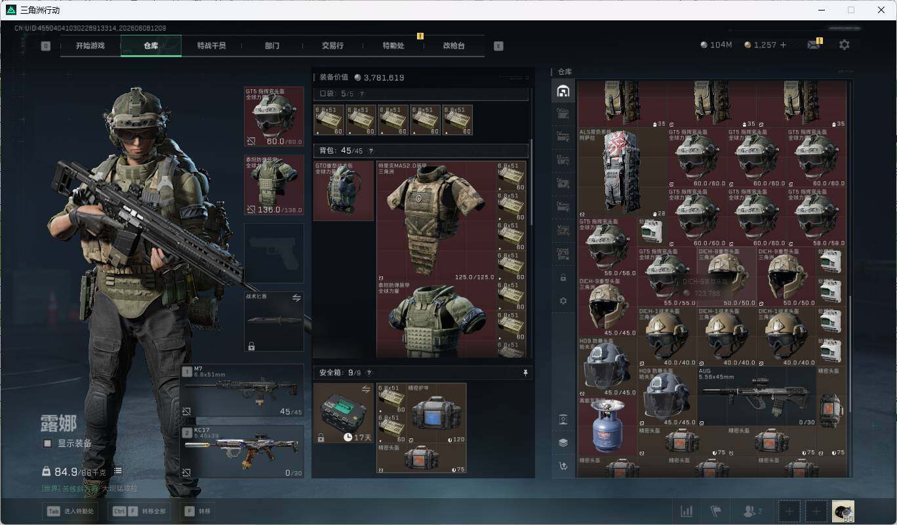Select the main warehouse icon in the sidebar
Screen dimensions: 897x525
click(563, 91)
